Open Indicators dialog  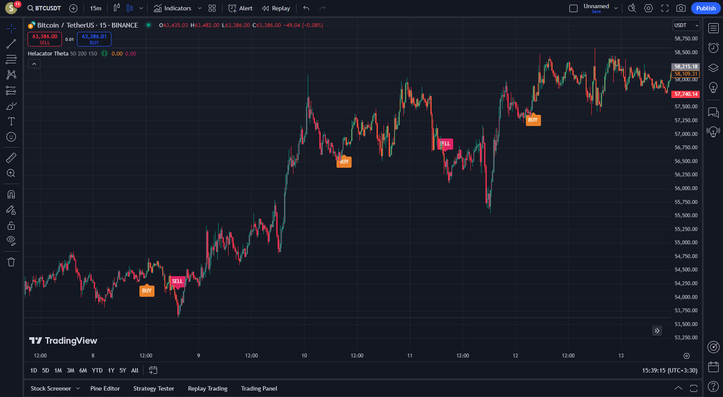pyautogui.click(x=173, y=8)
